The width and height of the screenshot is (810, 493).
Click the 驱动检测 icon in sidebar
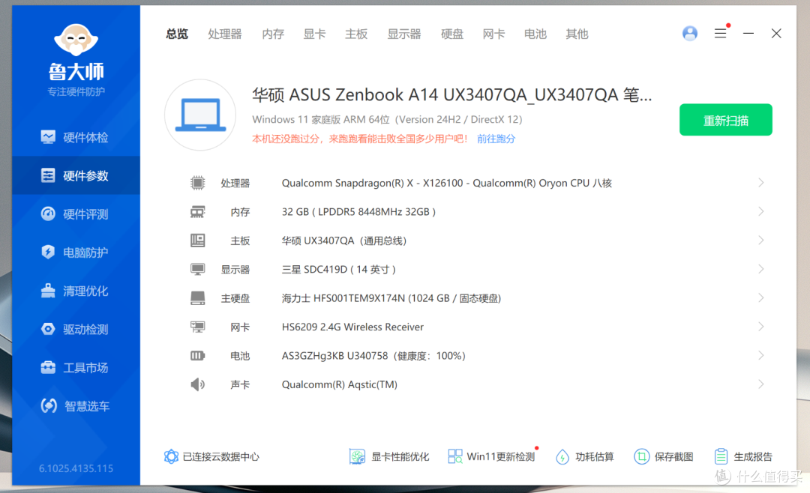(x=48, y=329)
